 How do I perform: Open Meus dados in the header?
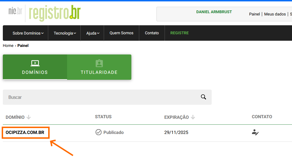275,14
